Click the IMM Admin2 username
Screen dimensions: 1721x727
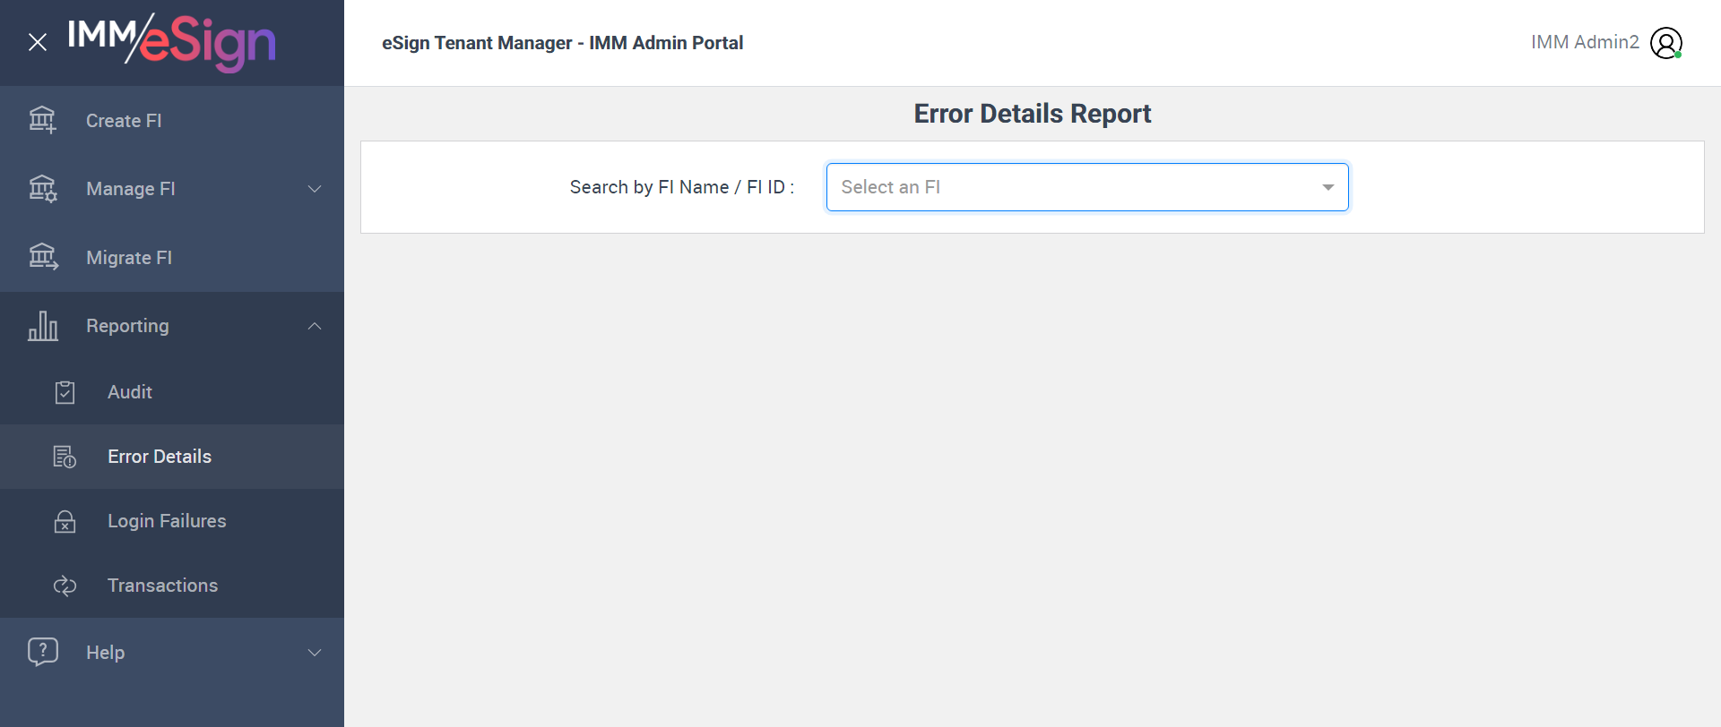pos(1584,42)
